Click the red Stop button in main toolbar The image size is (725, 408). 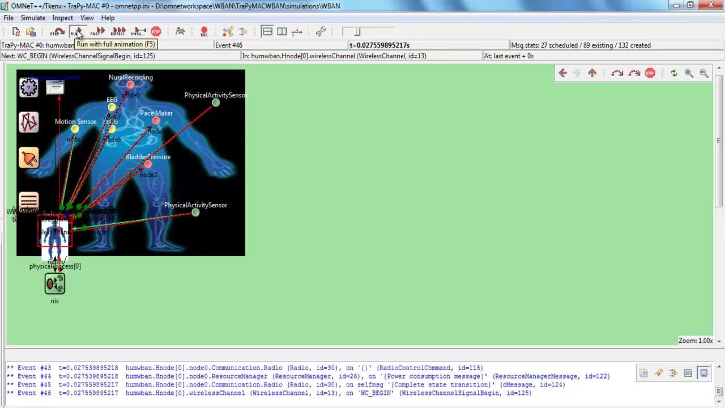(156, 32)
